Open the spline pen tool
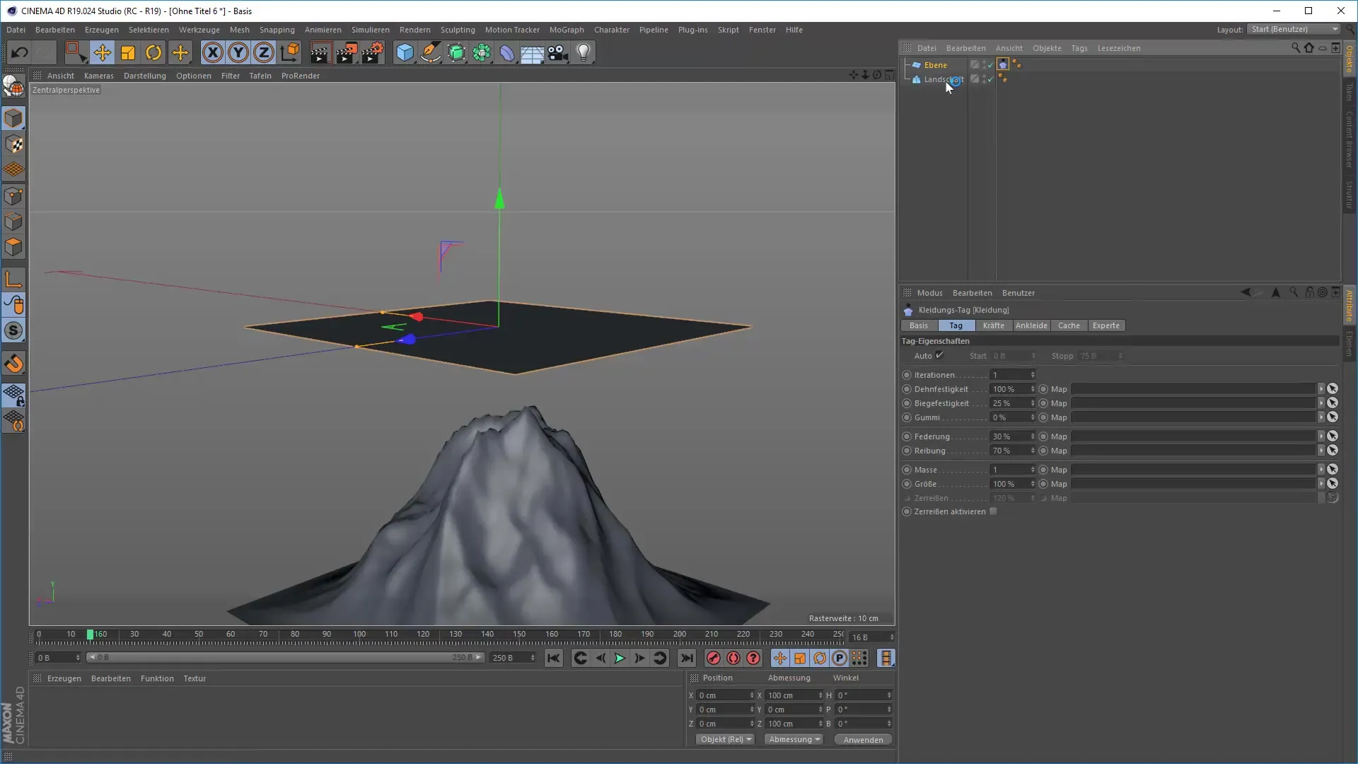This screenshot has height=764, width=1358. click(x=430, y=52)
